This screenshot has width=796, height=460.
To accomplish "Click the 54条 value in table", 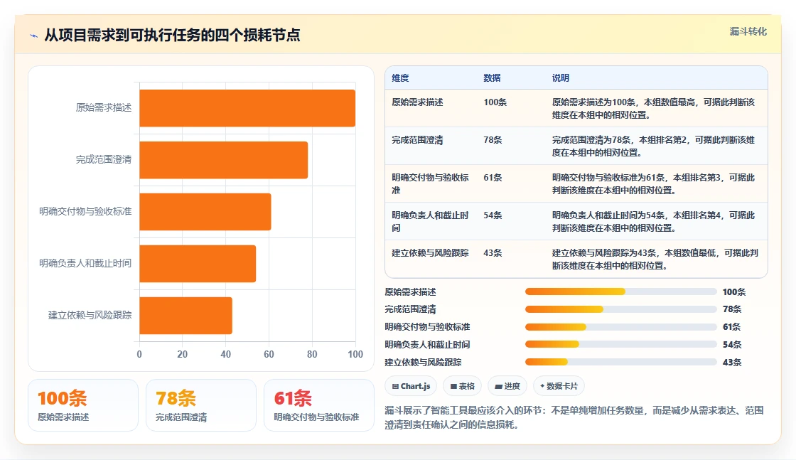I will pos(493,215).
